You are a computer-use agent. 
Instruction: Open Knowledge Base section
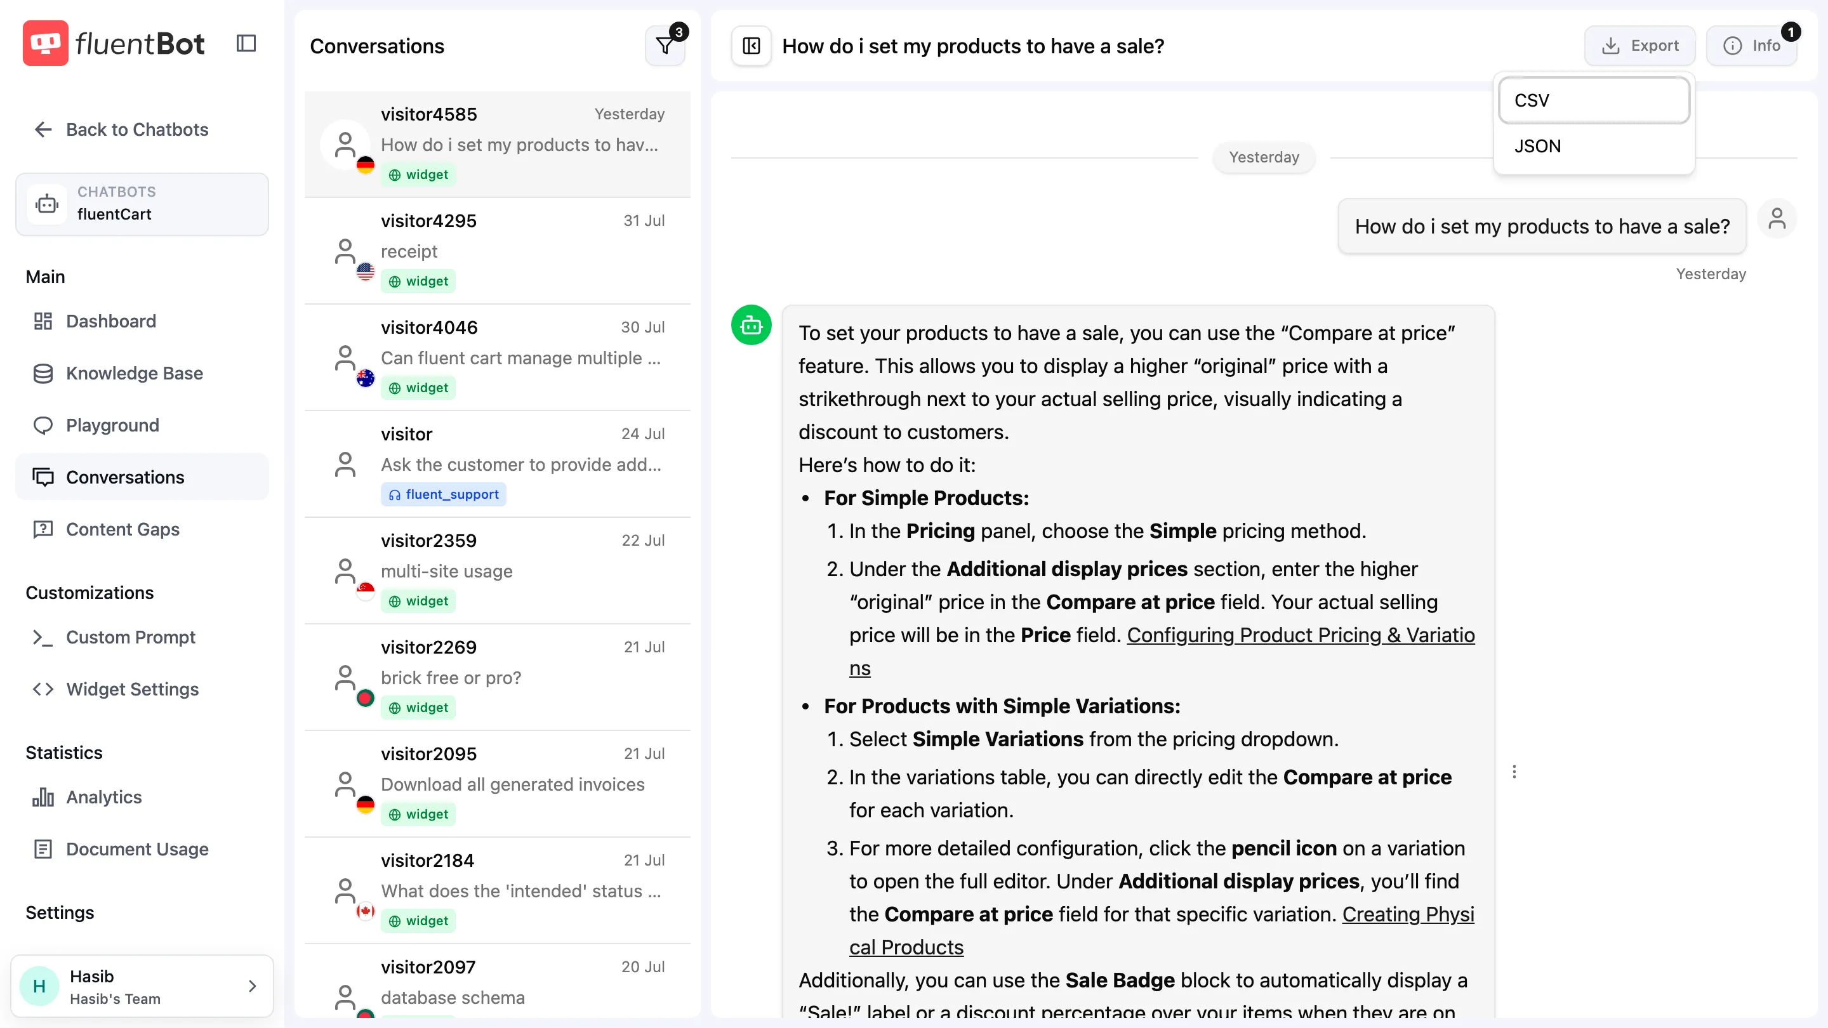(x=142, y=373)
